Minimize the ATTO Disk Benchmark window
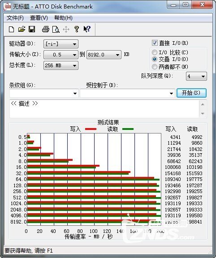This screenshot has width=216, height=258. point(173,5)
